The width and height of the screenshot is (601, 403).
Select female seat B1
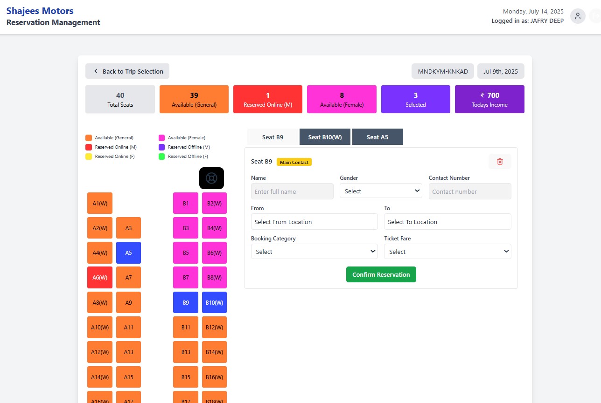tap(186, 203)
